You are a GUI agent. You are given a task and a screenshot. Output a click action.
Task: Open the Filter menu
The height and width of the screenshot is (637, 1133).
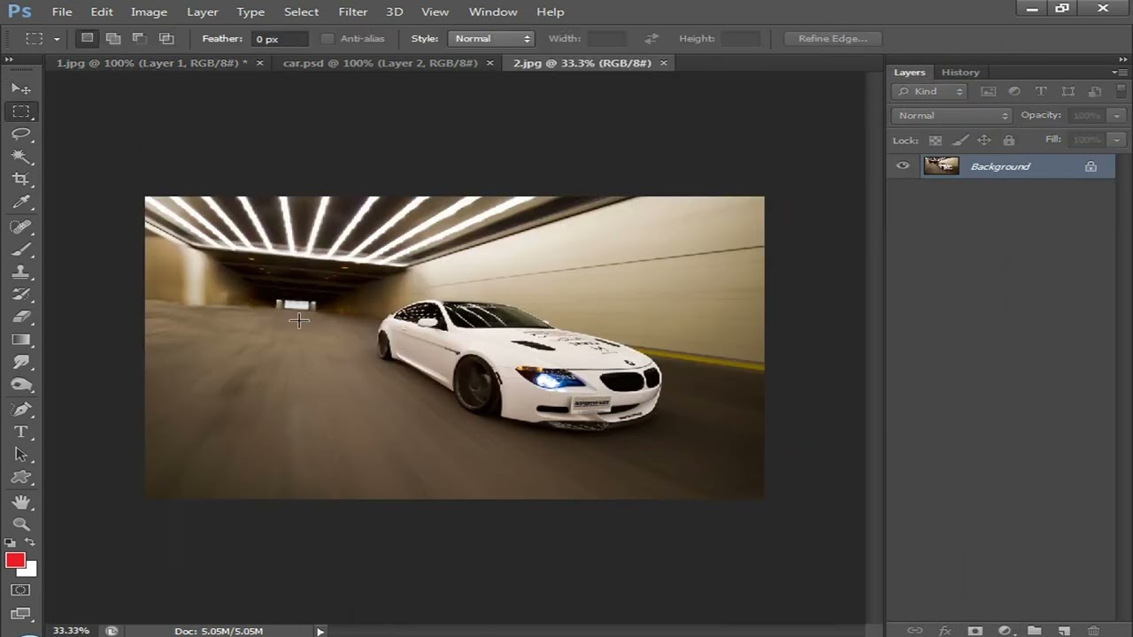pos(352,12)
